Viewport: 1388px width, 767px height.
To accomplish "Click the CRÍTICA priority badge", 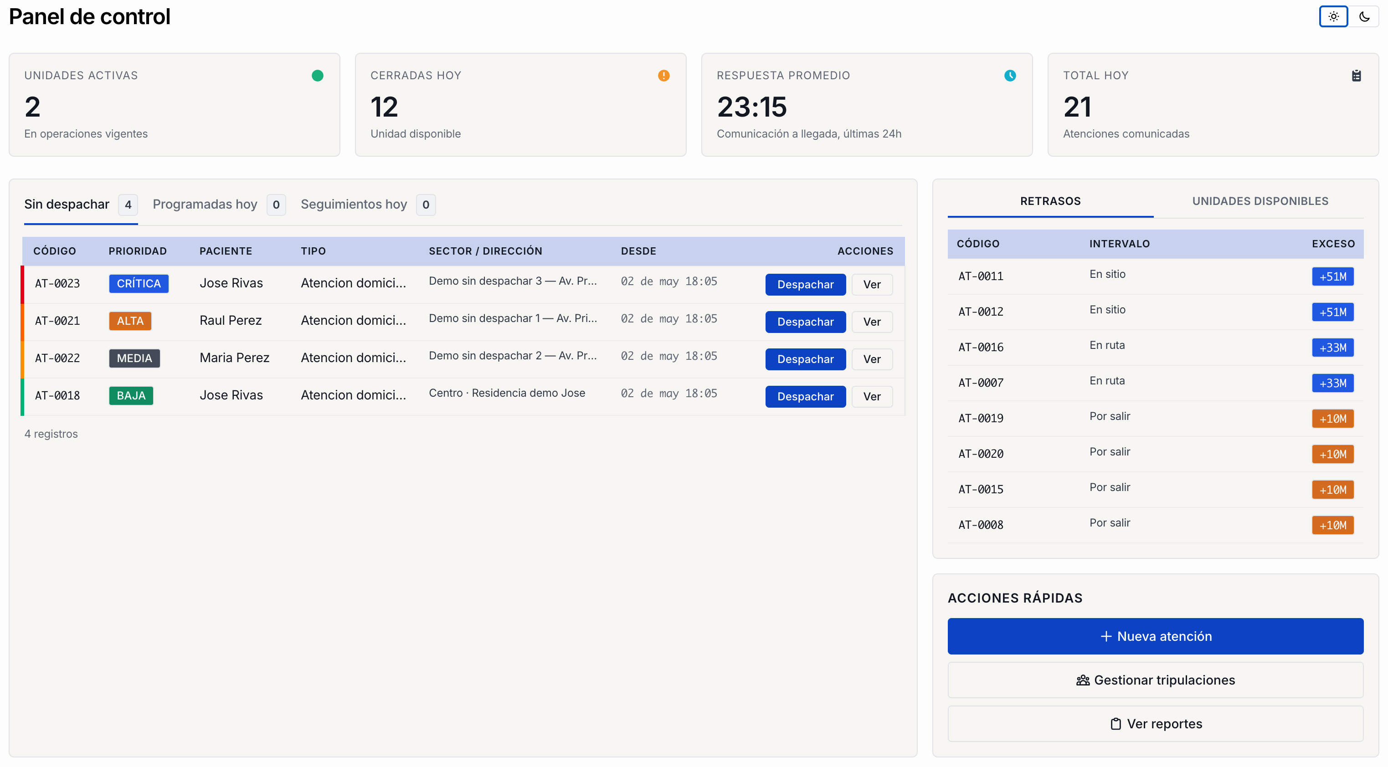I will tap(139, 284).
